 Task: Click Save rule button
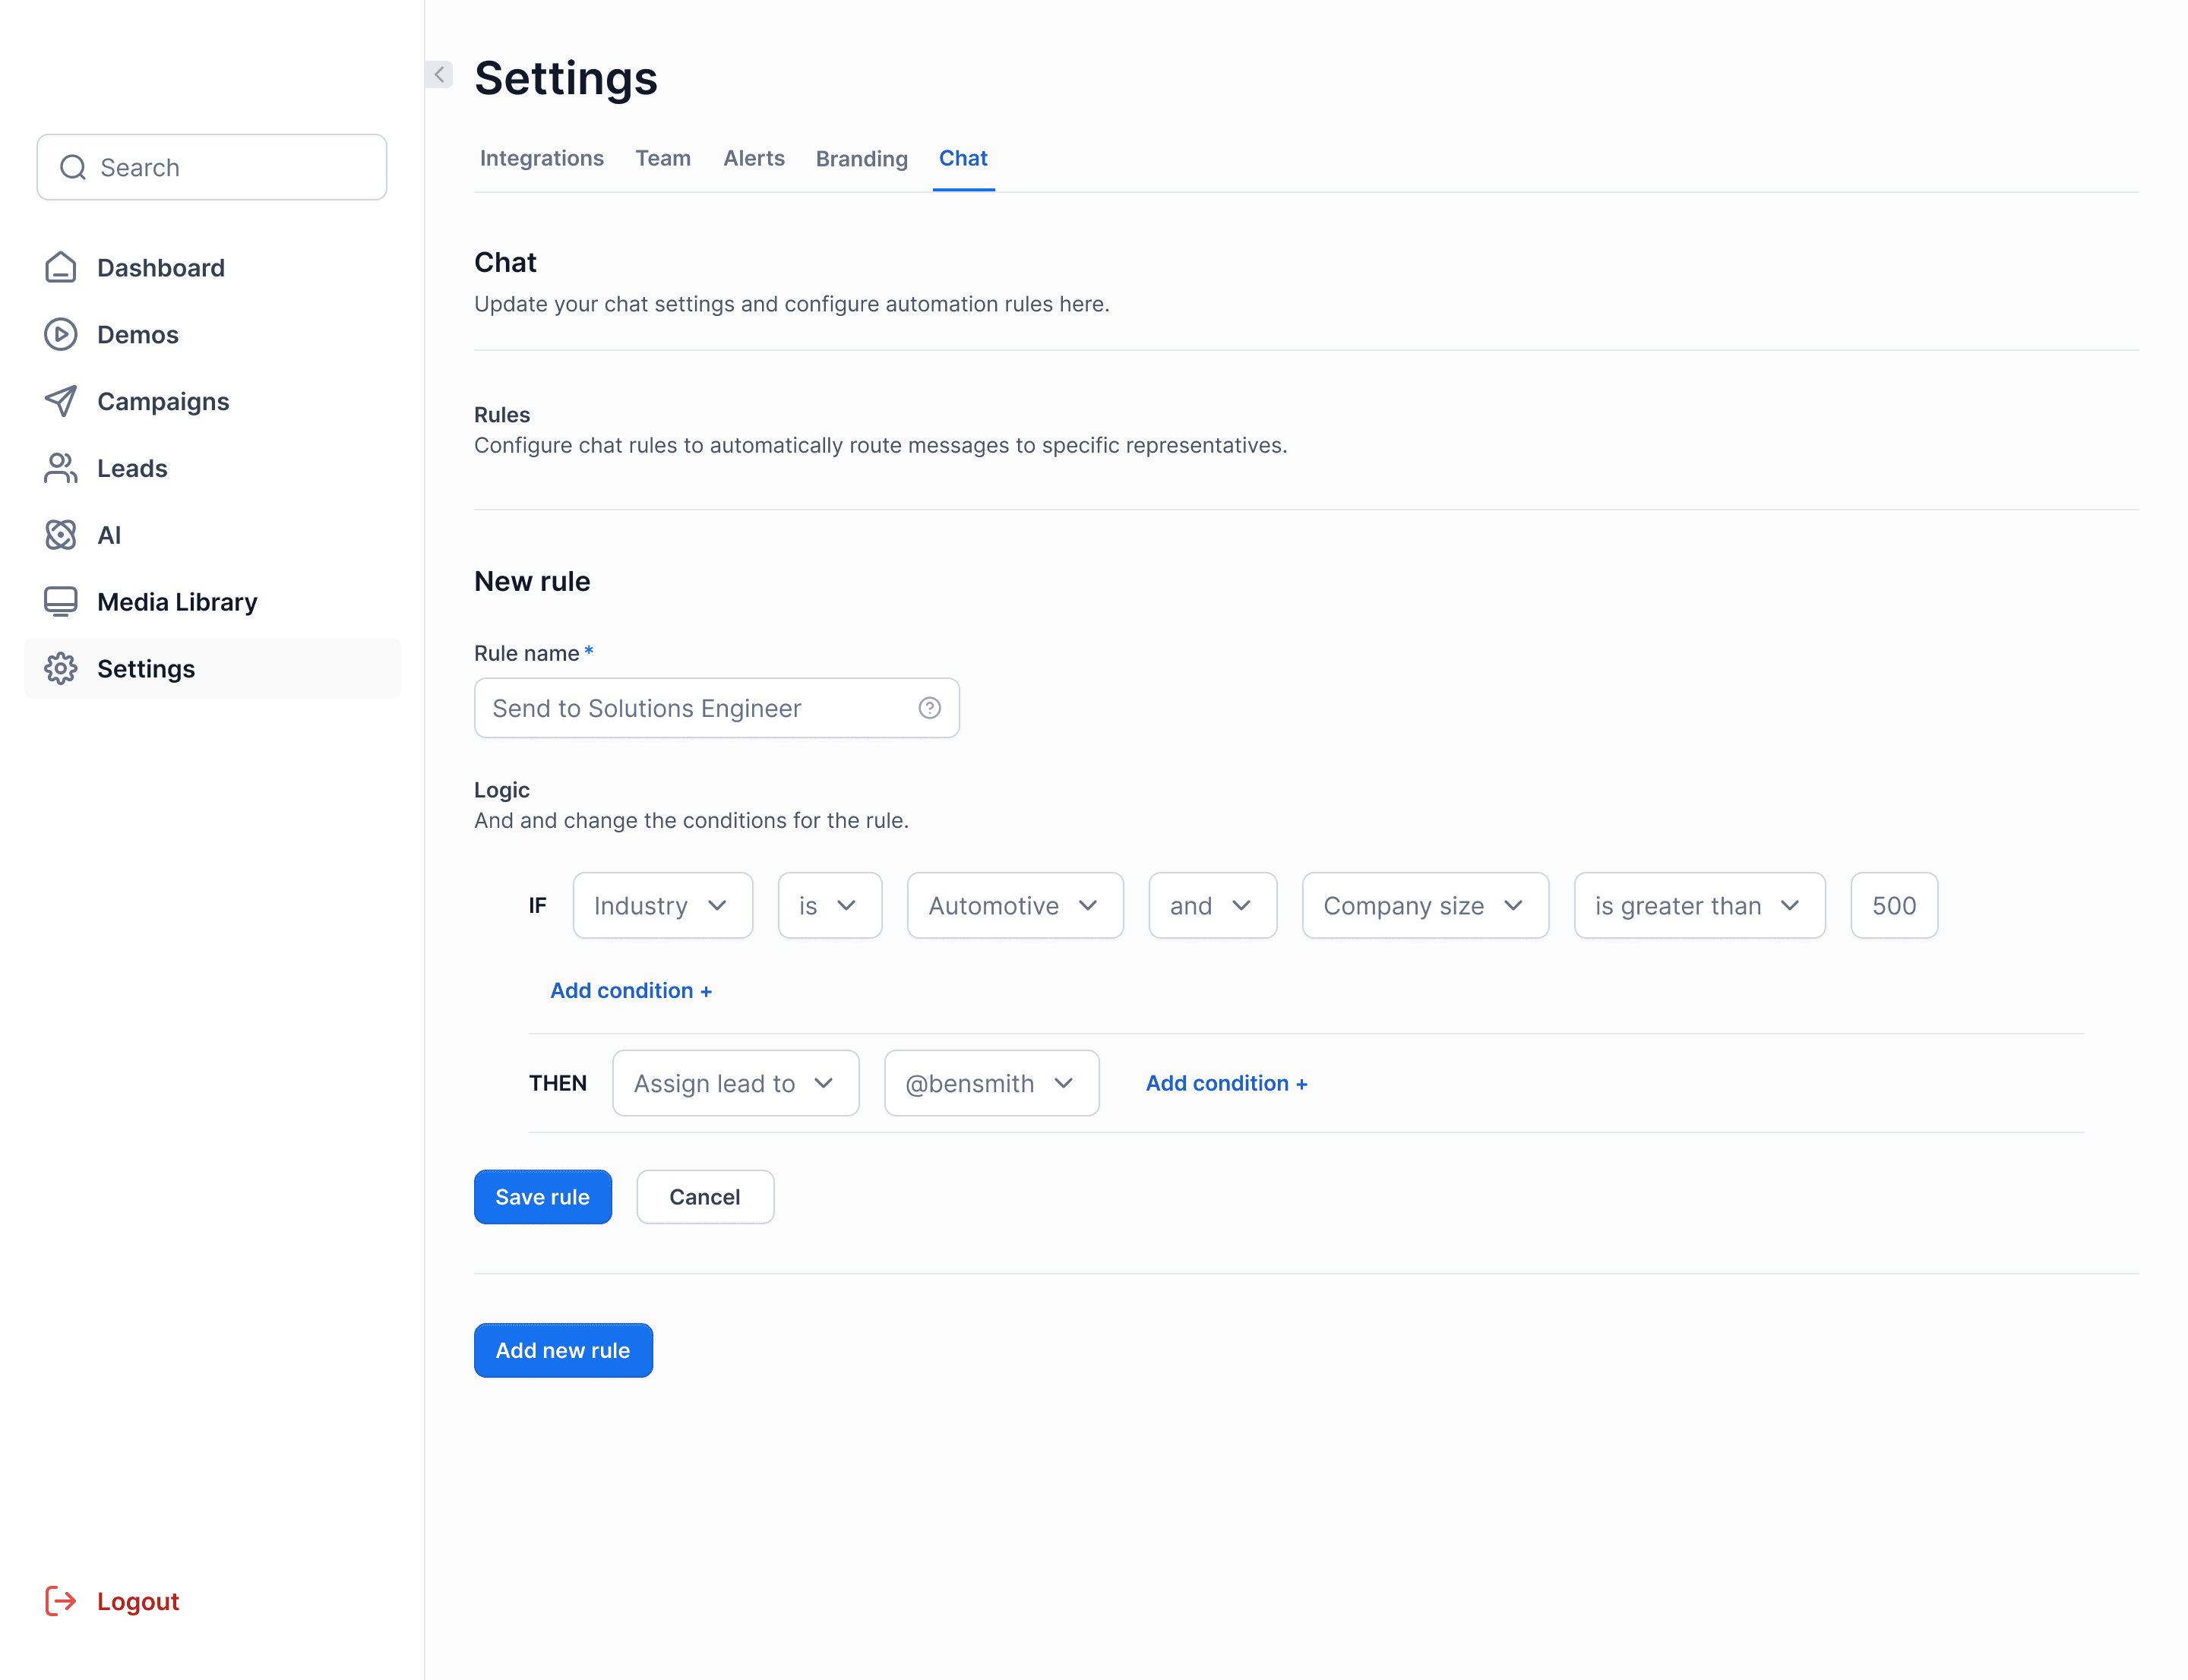tap(542, 1196)
